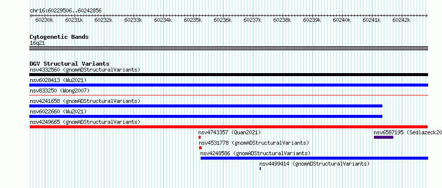Select the small red nsv4531778 marker
The height and width of the screenshot is (188, 442).
[x=201, y=148]
